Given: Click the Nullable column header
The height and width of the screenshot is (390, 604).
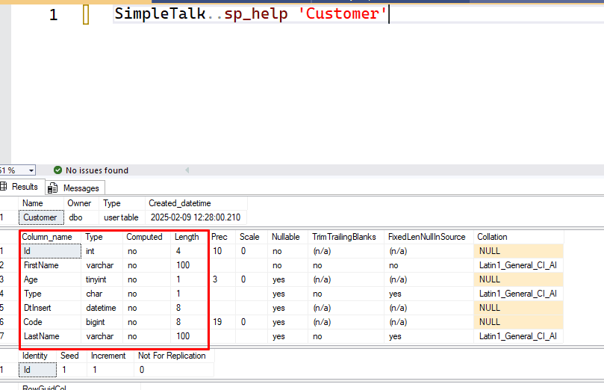Looking at the screenshot, I should tap(285, 237).
